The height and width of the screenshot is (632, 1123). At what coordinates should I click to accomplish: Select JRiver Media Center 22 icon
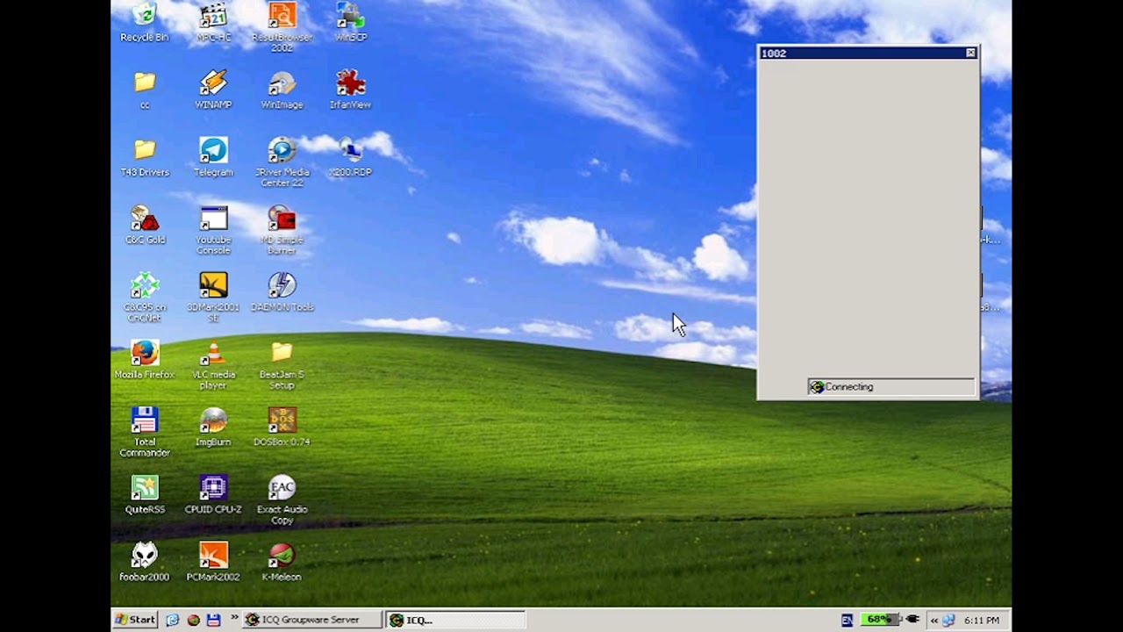click(282, 162)
